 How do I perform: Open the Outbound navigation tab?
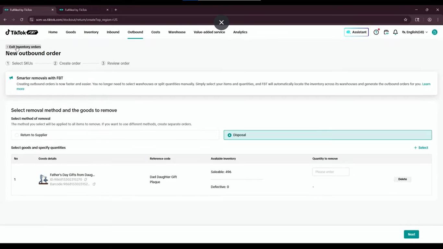tap(135, 32)
